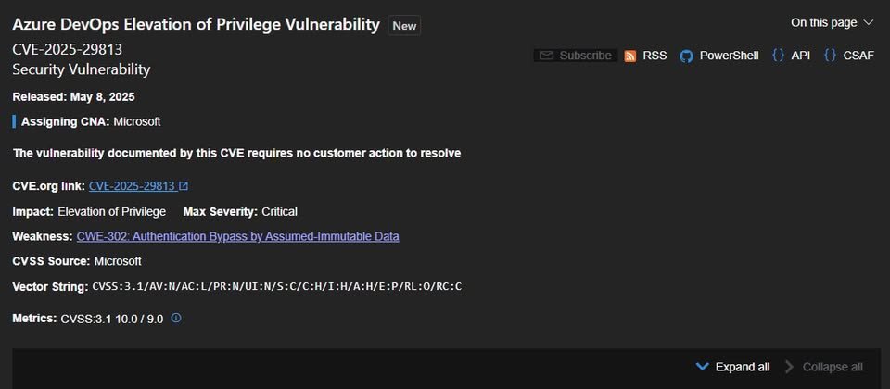This screenshot has width=890, height=389.
Task: Open the CWE-302 Authentication Bypass weakness link
Action: (x=238, y=236)
